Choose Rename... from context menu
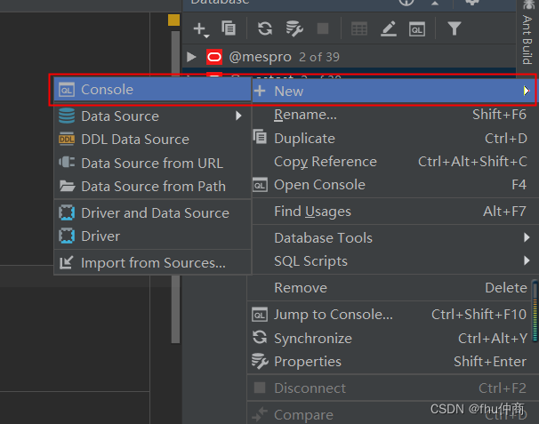The image size is (539, 424). (x=394, y=115)
